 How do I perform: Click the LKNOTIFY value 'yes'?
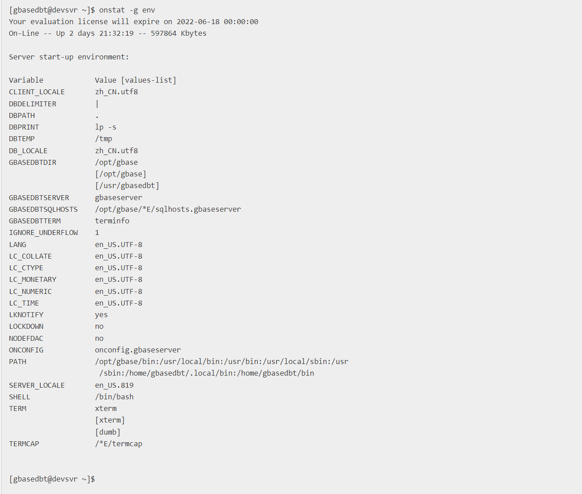point(101,314)
